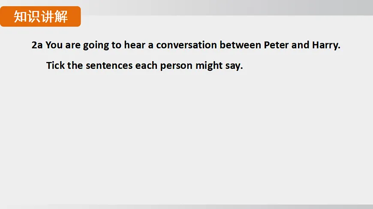Click the word "person" on second line
This screenshot has height=209, width=373.
pyautogui.click(x=176, y=66)
